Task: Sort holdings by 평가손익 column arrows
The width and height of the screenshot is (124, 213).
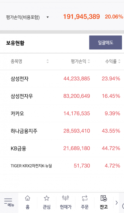Action: pos(89,61)
